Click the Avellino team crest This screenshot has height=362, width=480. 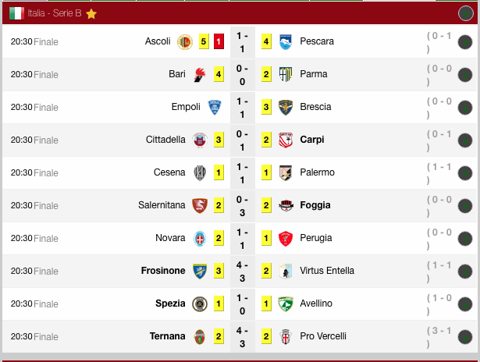[286, 303]
